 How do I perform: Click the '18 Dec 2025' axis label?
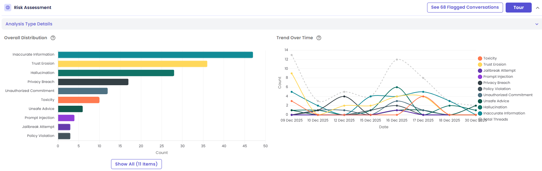pyautogui.click(x=450, y=120)
